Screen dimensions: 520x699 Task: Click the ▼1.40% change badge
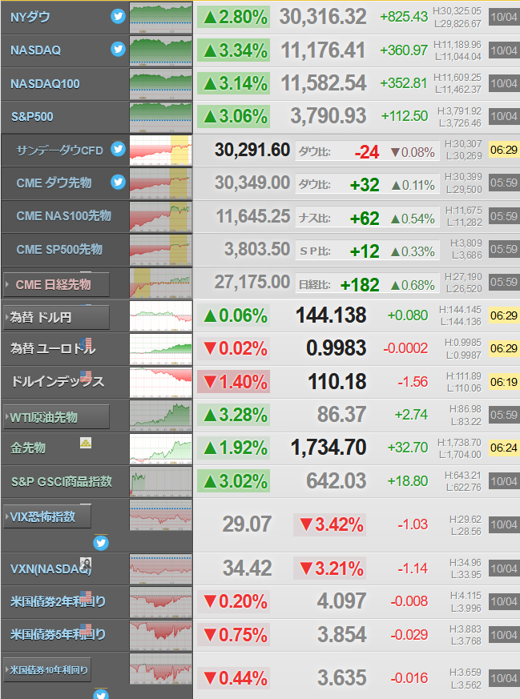tap(234, 382)
